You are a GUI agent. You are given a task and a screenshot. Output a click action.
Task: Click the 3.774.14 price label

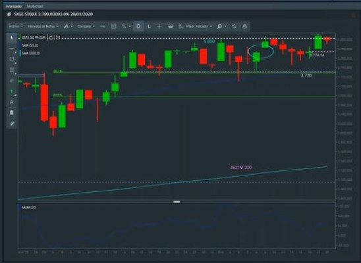[x=317, y=55]
